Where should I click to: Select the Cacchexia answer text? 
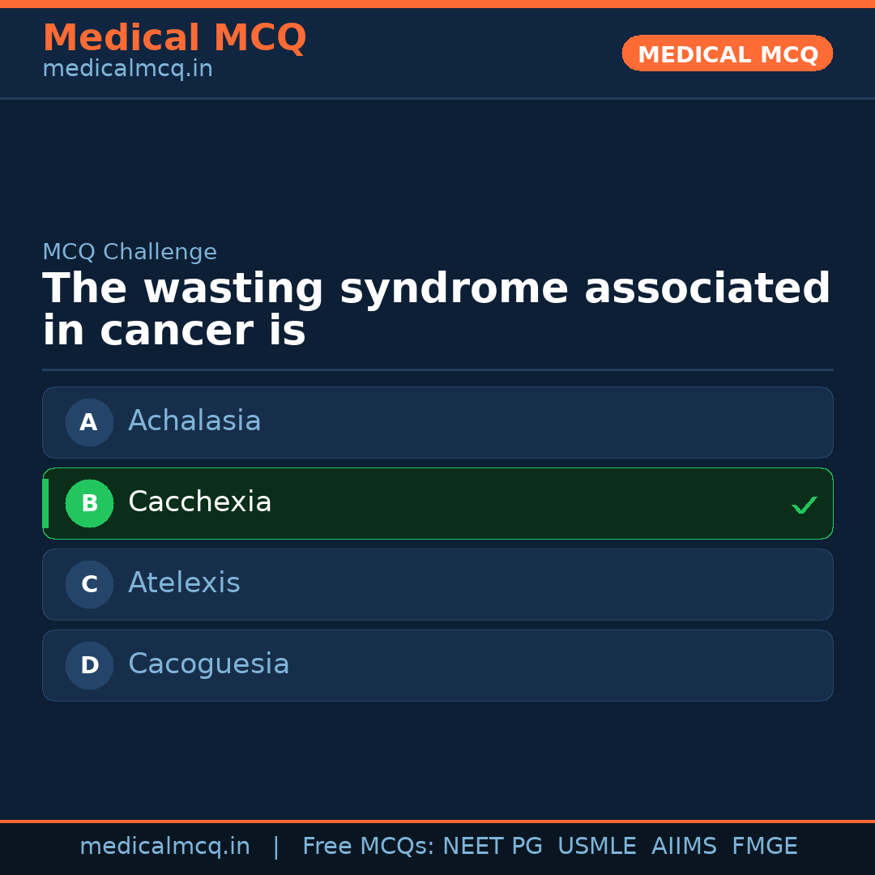point(199,502)
